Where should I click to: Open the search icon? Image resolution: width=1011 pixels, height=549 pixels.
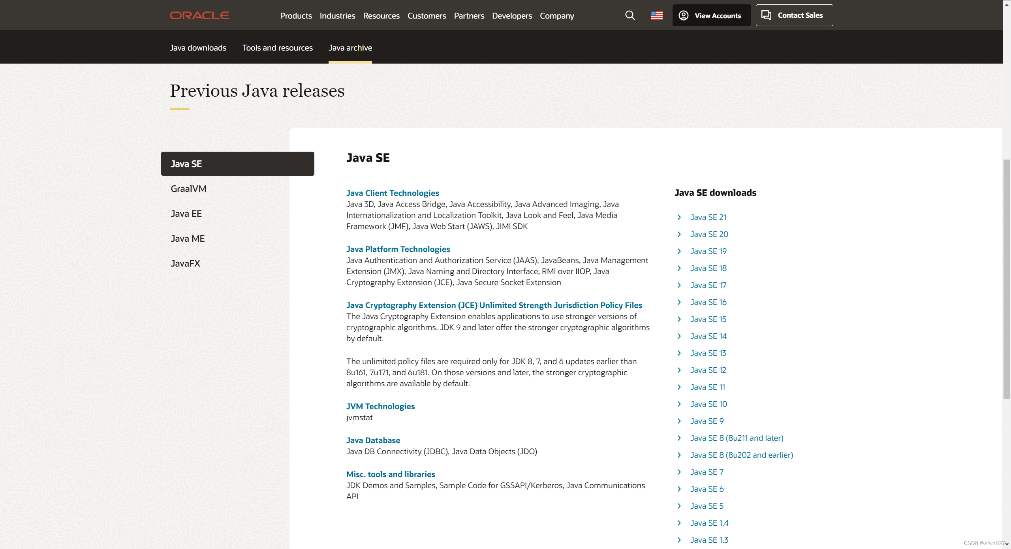(x=629, y=15)
